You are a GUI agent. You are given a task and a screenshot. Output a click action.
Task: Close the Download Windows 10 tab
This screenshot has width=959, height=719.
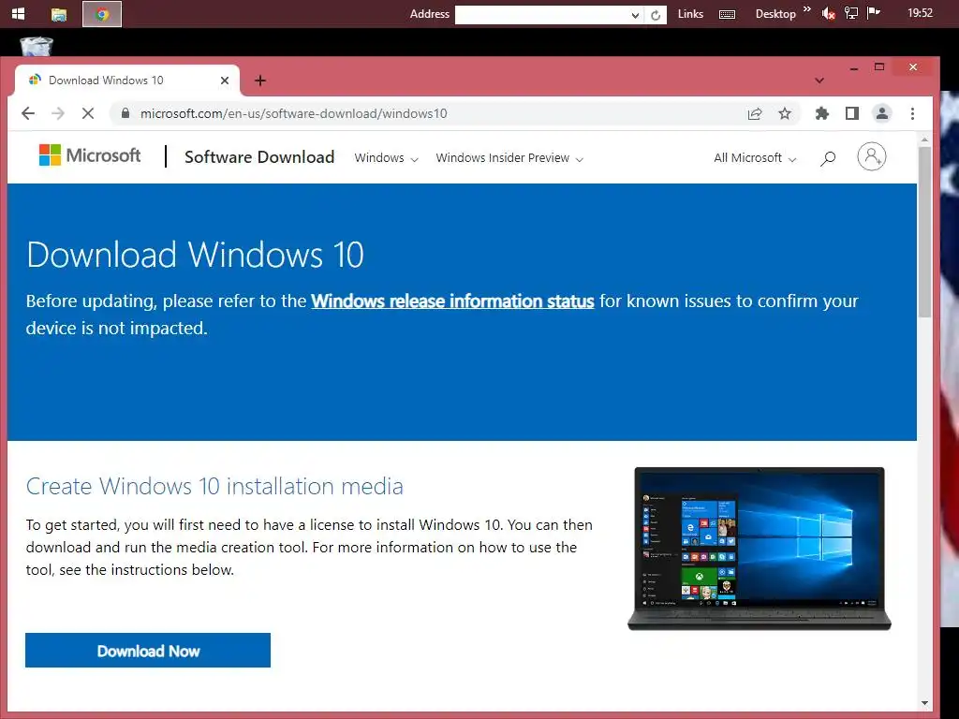coord(225,81)
